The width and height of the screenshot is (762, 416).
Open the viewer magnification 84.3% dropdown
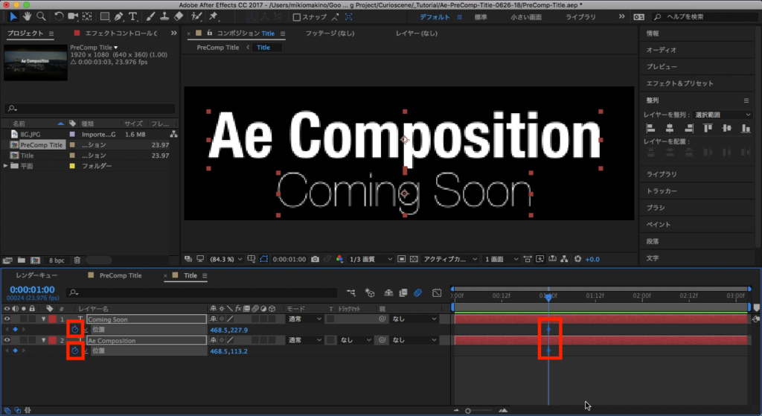click(x=225, y=259)
